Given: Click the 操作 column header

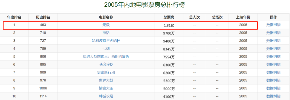Looking at the screenshot, I should tap(273, 17).
